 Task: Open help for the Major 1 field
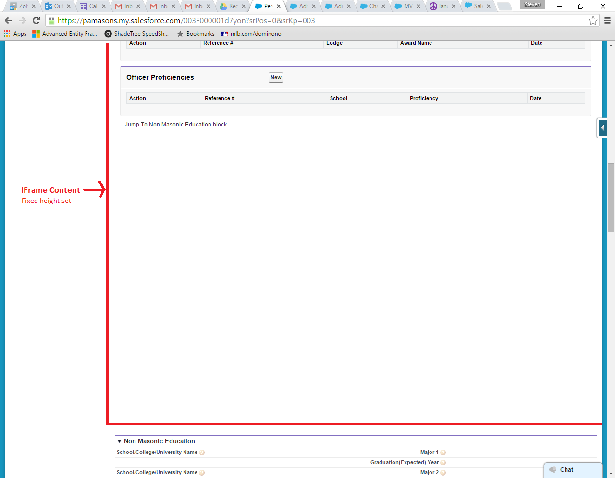click(443, 452)
